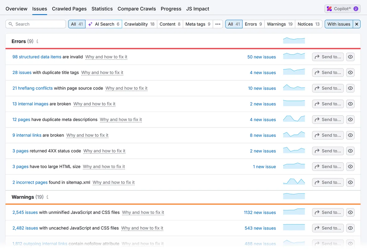Viewport: 367px width, 250px height.
Task: Filter by Meta tags category
Action: (198, 24)
